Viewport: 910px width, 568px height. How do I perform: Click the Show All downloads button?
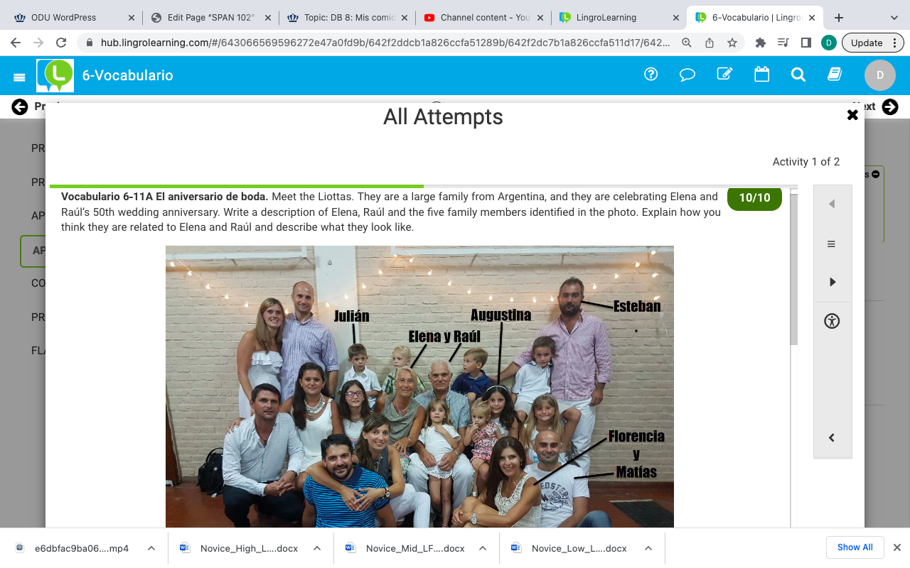pyautogui.click(x=855, y=547)
